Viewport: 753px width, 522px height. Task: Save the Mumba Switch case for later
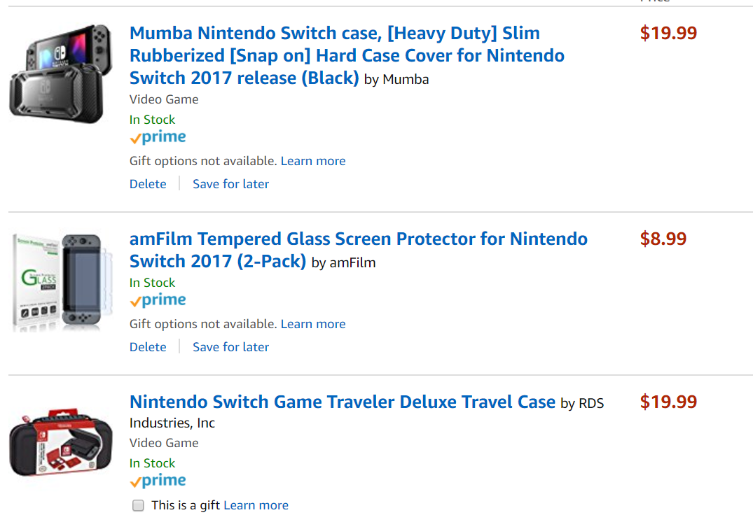(230, 184)
